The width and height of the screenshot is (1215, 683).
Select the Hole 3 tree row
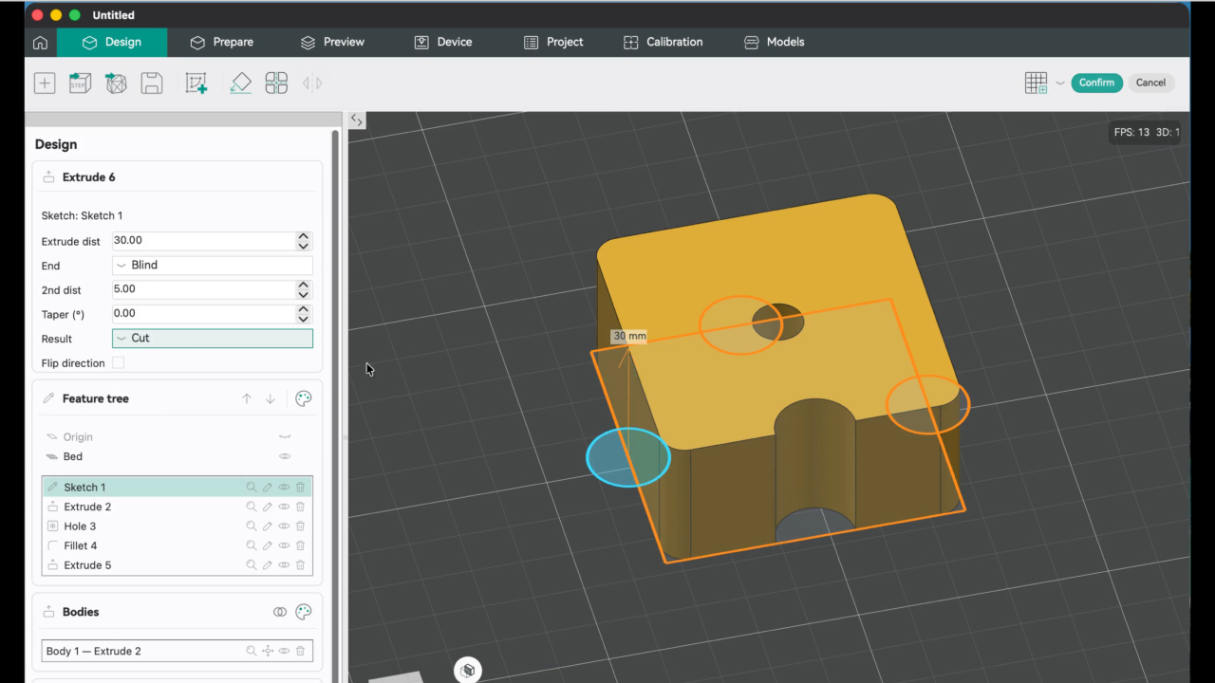(178, 526)
